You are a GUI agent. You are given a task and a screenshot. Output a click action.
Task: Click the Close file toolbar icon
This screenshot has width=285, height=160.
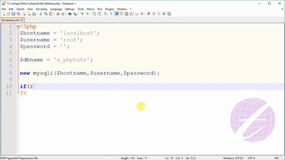pos(24,14)
